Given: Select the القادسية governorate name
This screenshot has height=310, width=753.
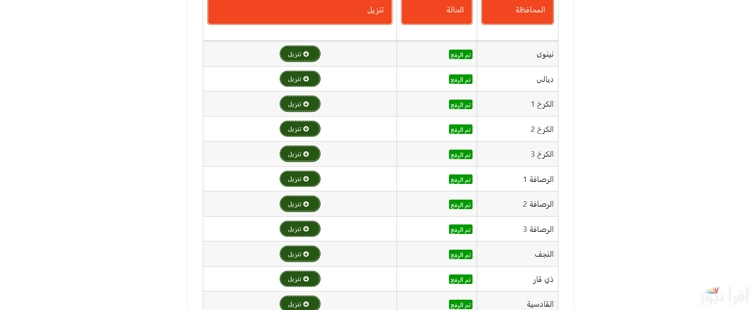Looking at the screenshot, I should 540,304.
